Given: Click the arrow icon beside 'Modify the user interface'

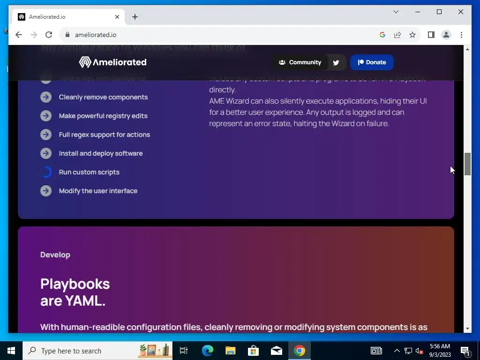Looking at the screenshot, I should pos(46,191).
